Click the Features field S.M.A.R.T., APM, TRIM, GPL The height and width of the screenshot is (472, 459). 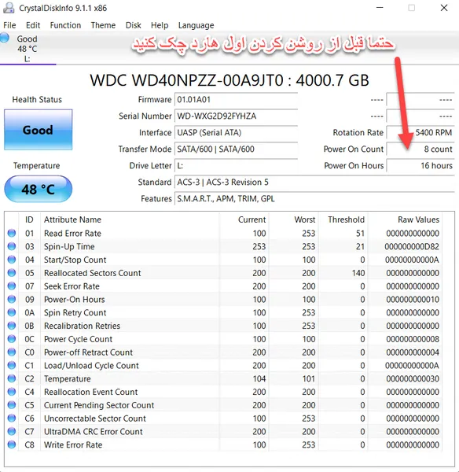pyautogui.click(x=314, y=199)
